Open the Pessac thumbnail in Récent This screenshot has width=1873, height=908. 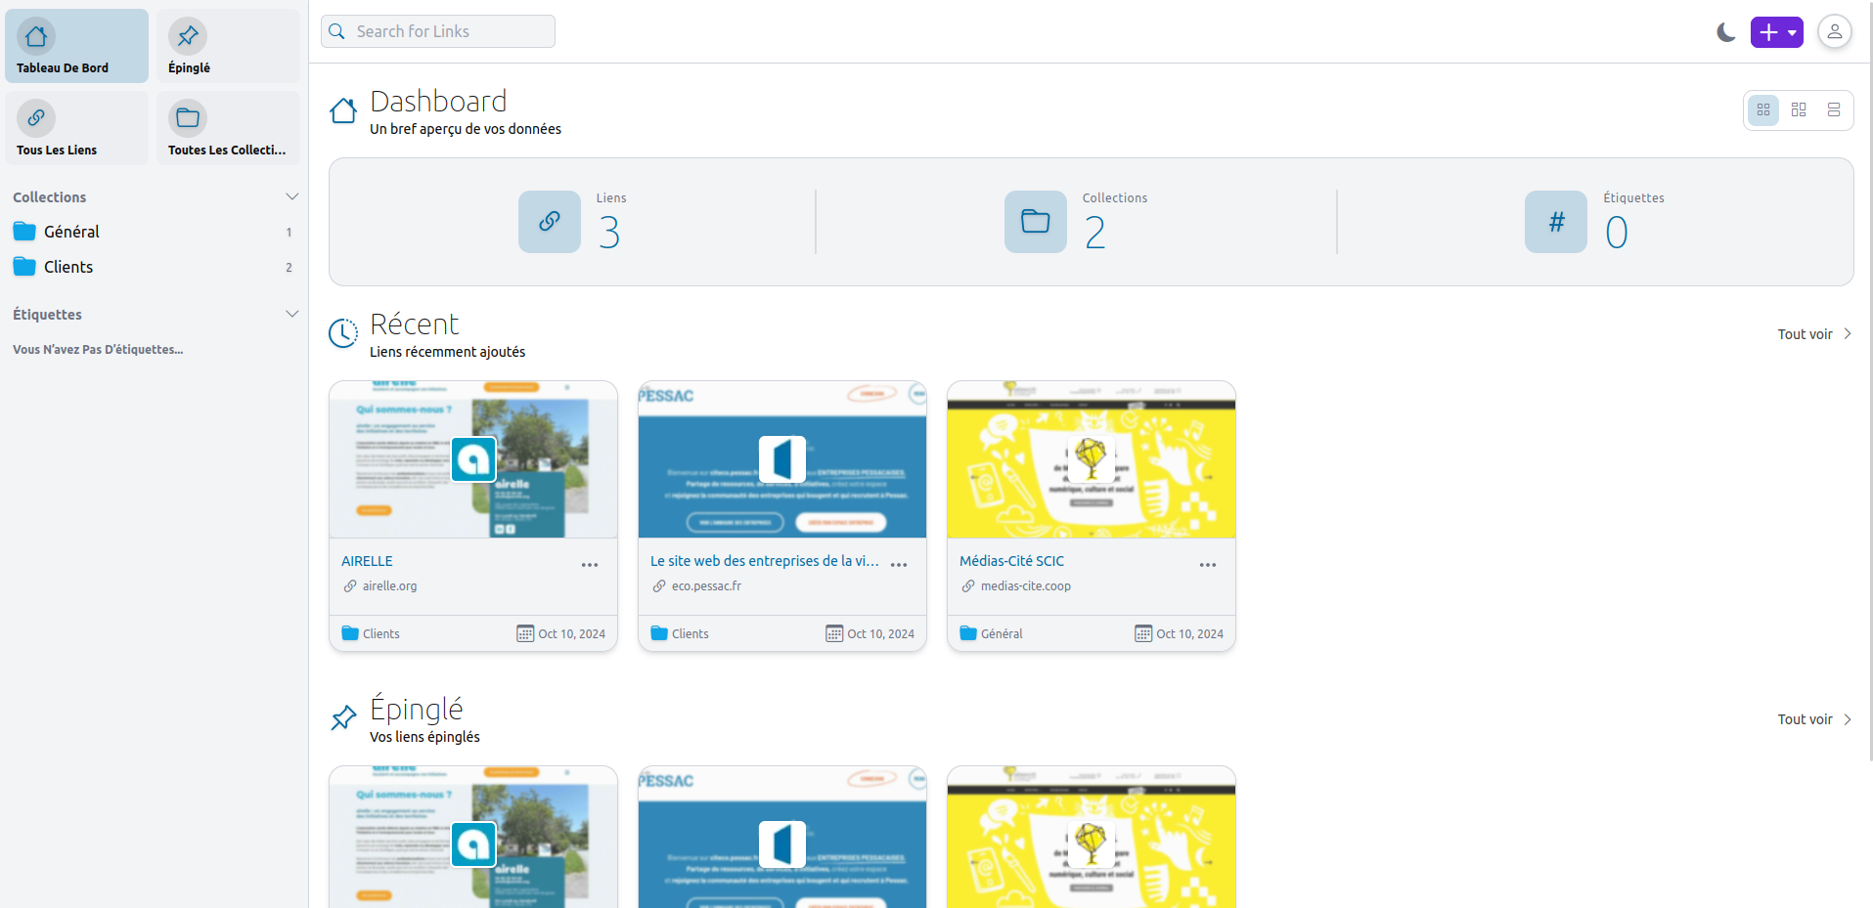click(782, 459)
